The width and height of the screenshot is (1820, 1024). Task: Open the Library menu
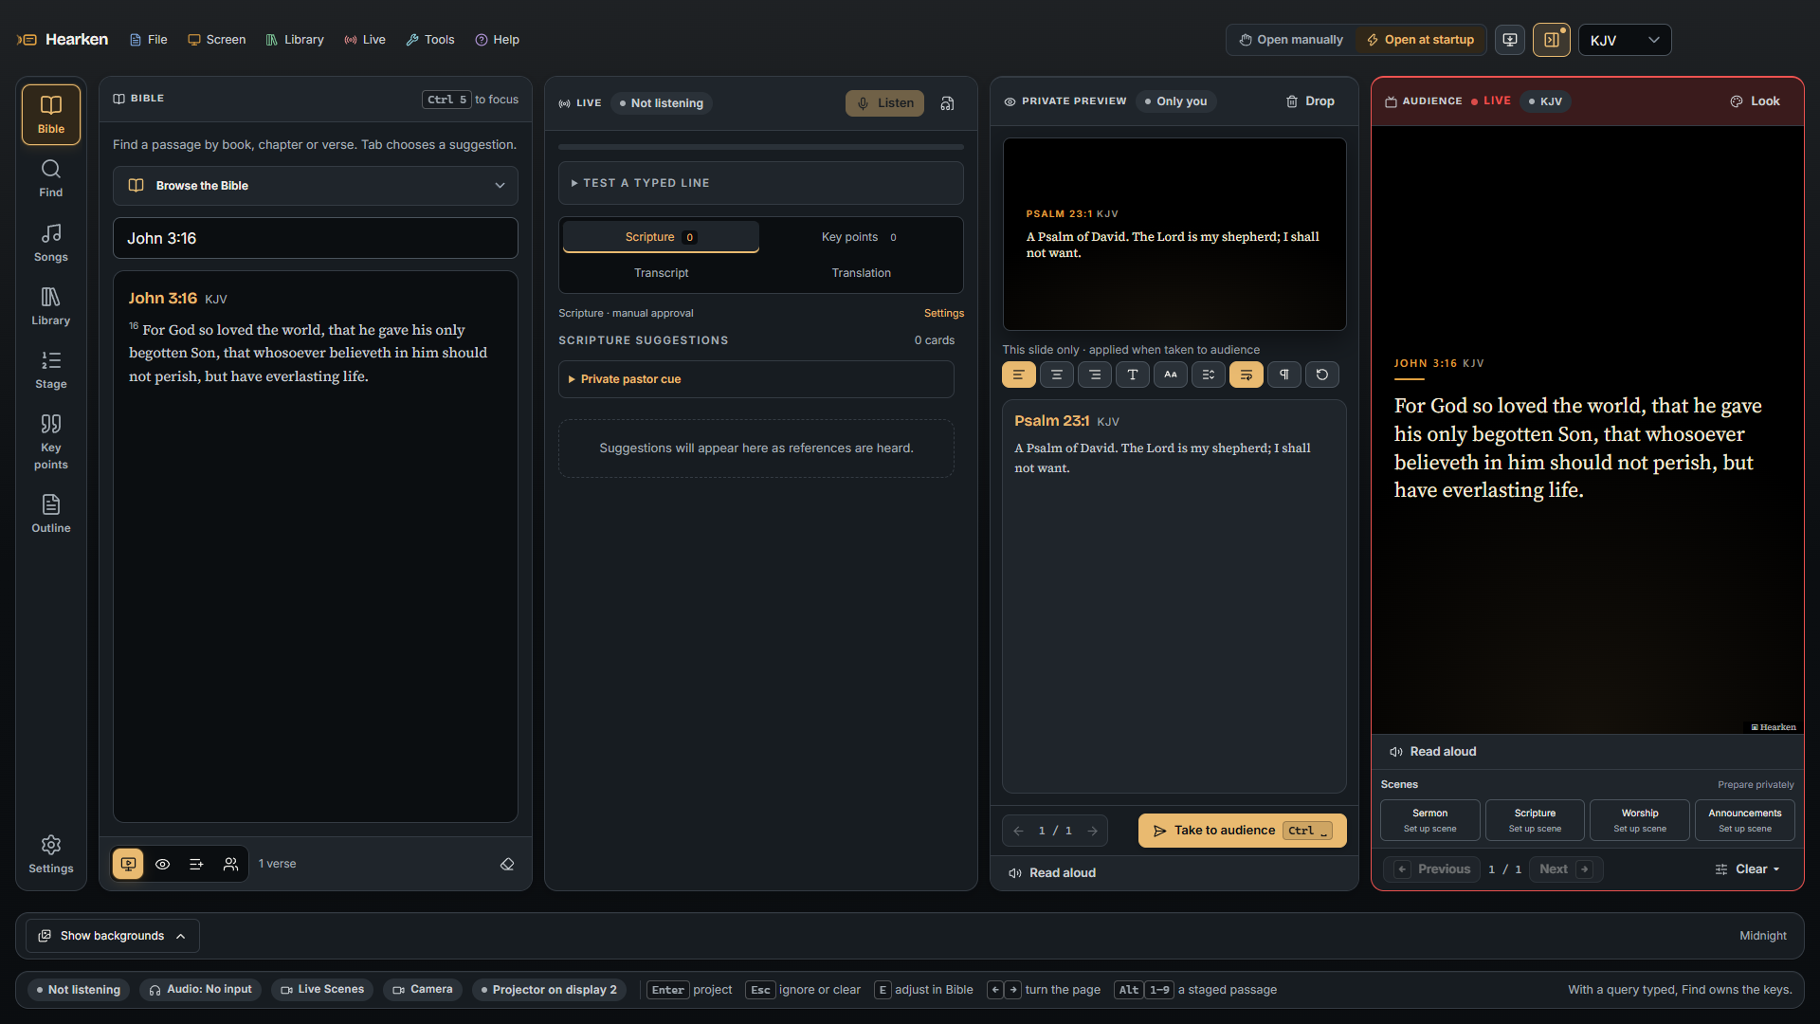(295, 40)
